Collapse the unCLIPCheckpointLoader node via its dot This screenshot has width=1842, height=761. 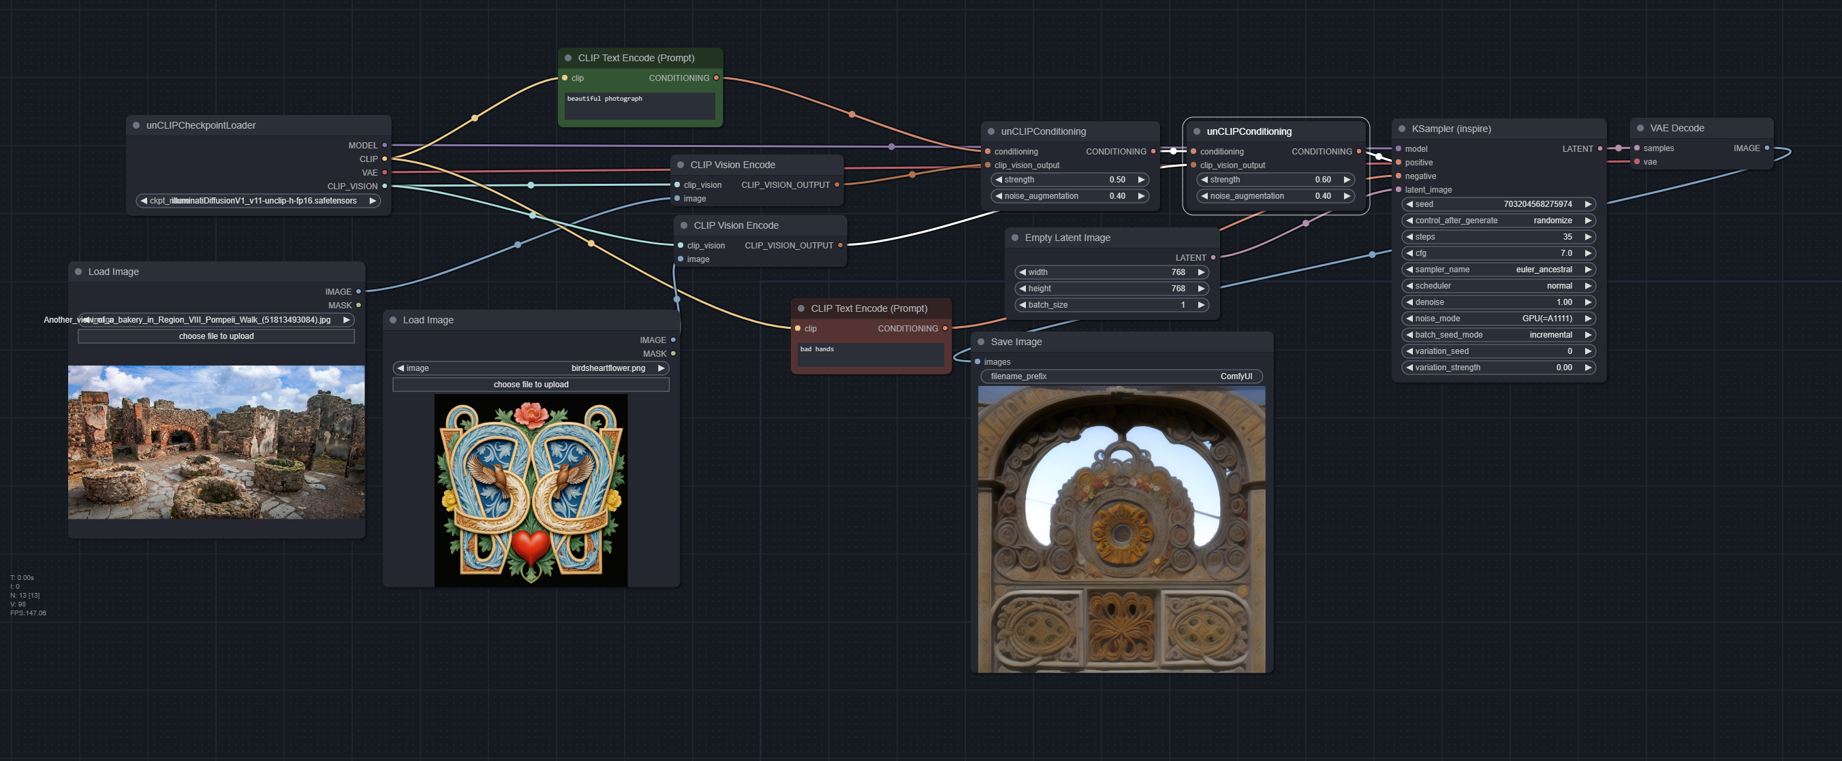pyautogui.click(x=136, y=126)
